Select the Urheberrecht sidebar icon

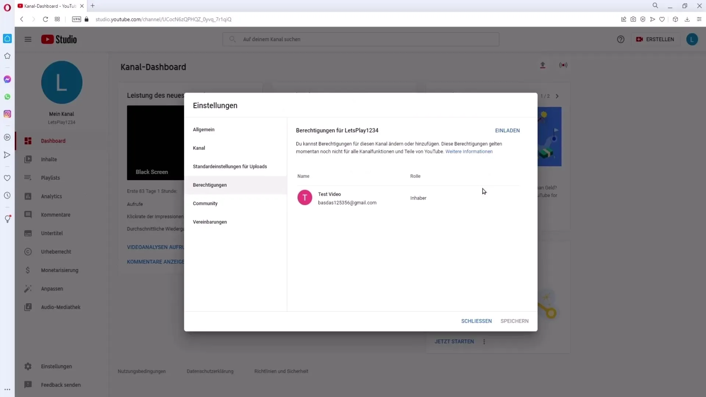pyautogui.click(x=28, y=251)
